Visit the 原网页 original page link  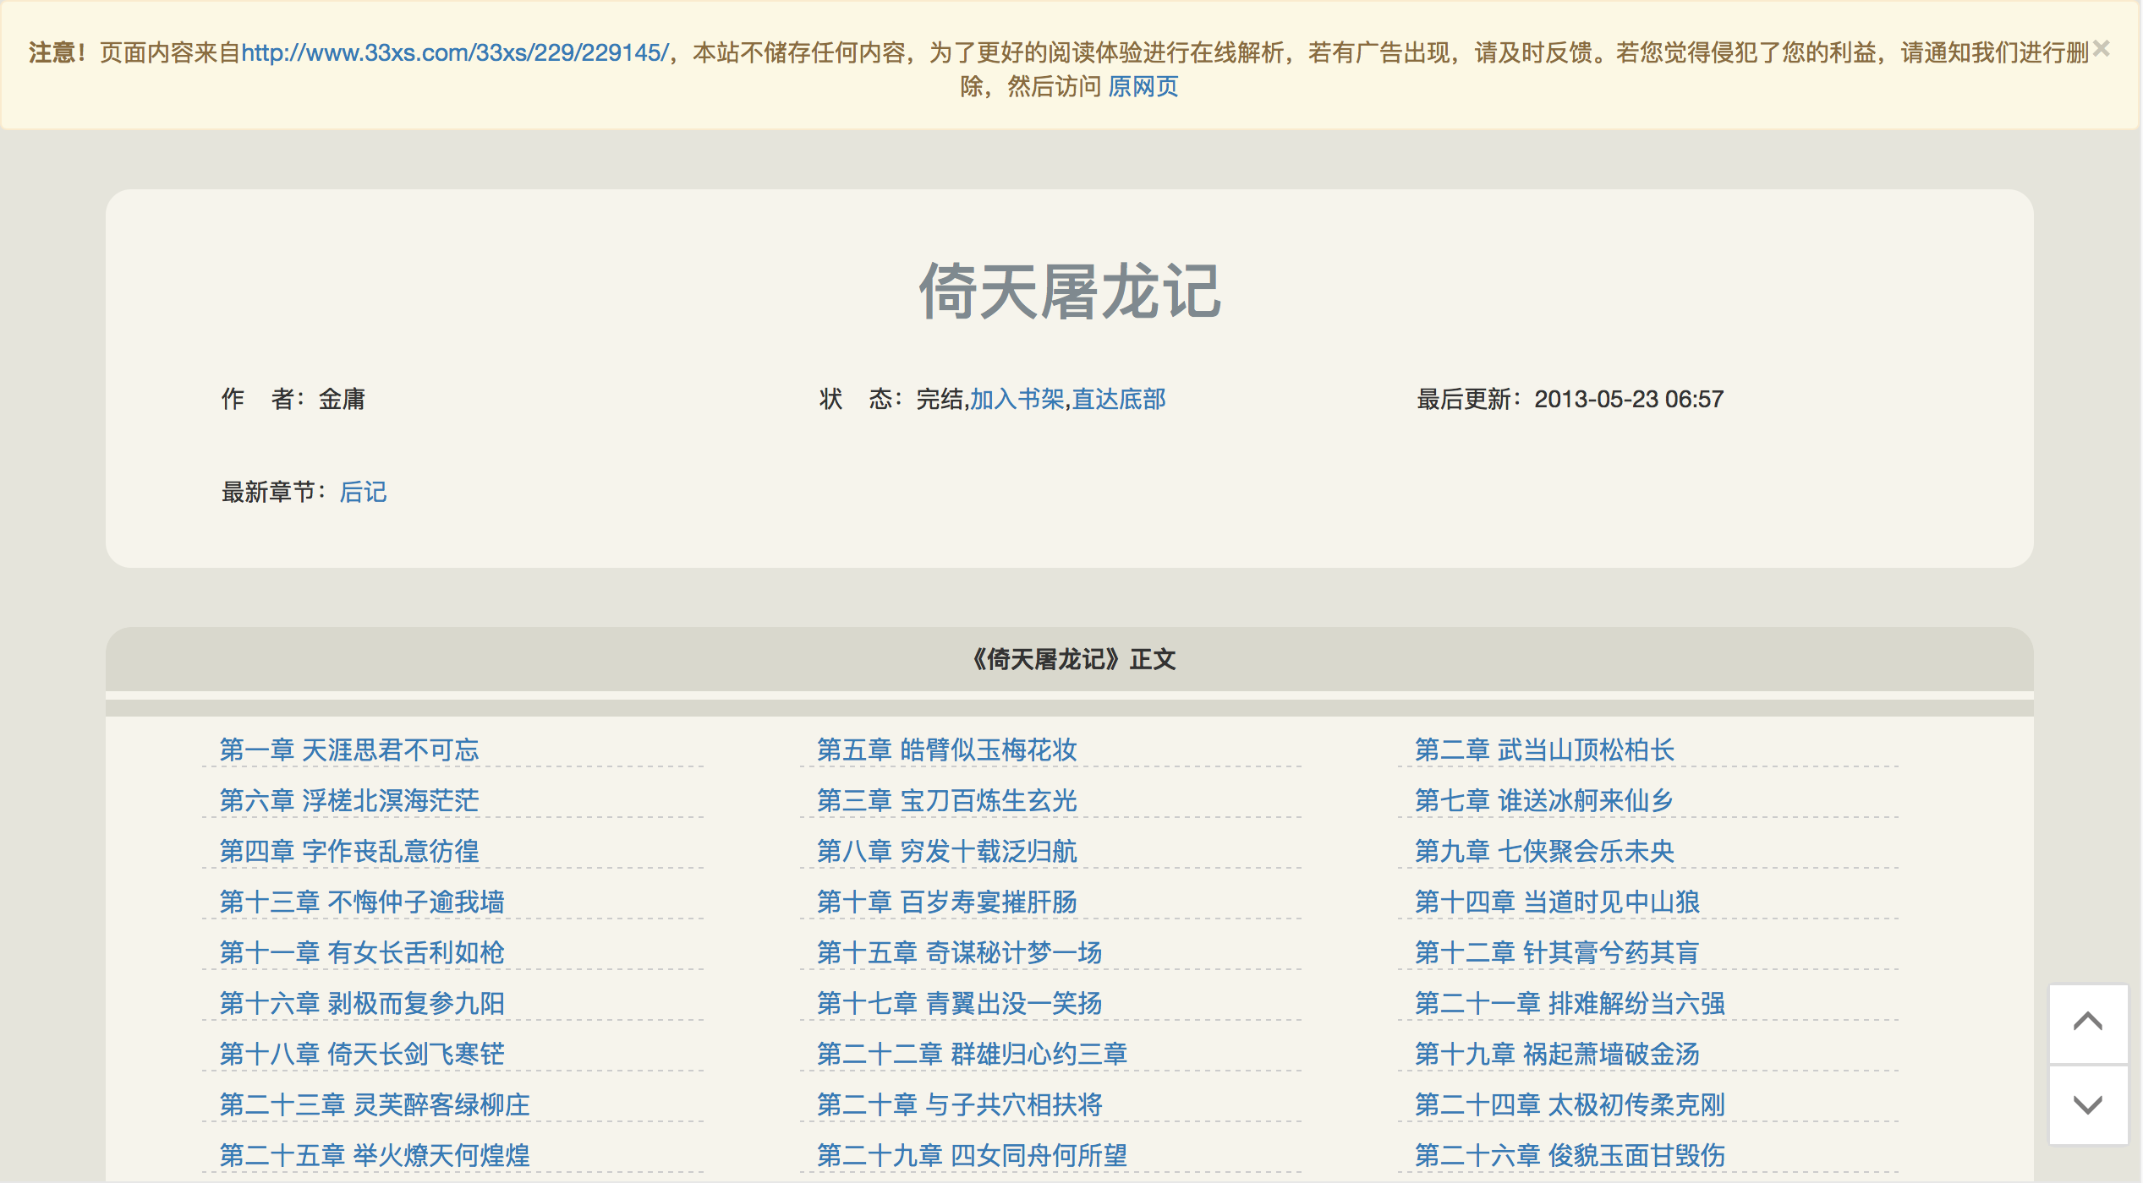tap(1143, 87)
